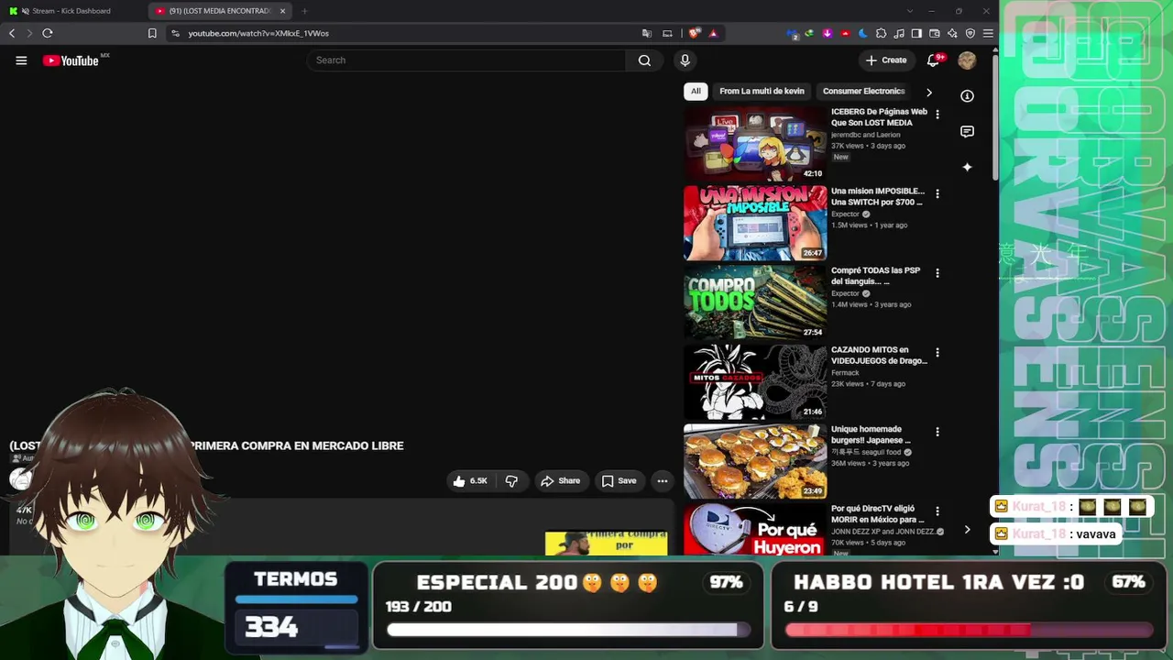Open the music note playlist icon
The height and width of the screenshot is (660, 1173).
[x=899, y=33]
